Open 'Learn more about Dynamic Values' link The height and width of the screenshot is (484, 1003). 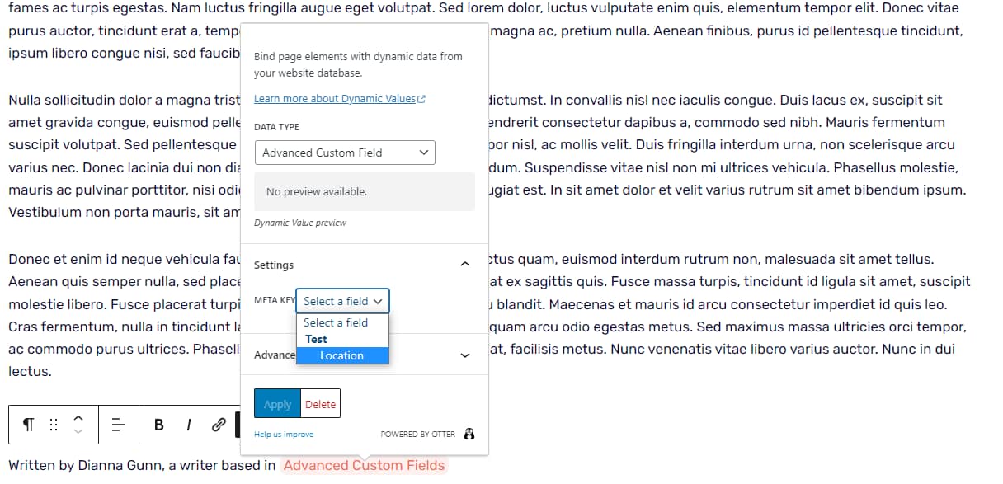(337, 98)
